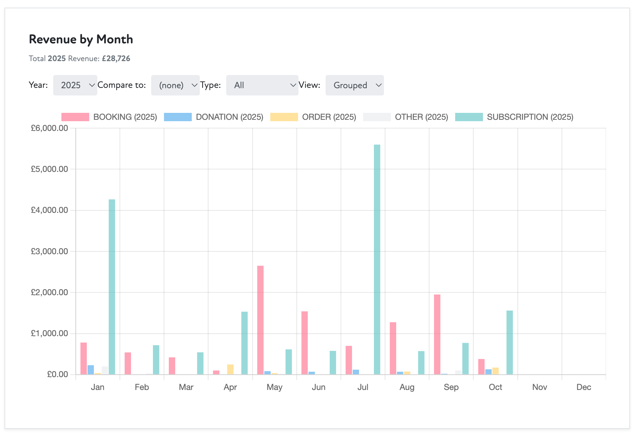The width and height of the screenshot is (638, 441).
Task: Open the Type dropdown set to All
Action: (x=262, y=85)
